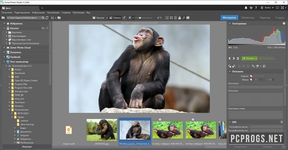
Task: Clear color label using no-label box
Action: tap(251, 80)
